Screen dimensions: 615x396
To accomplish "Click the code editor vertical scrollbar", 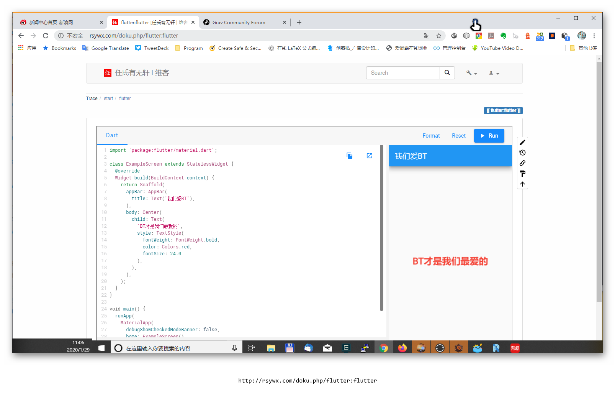I will click(381, 228).
